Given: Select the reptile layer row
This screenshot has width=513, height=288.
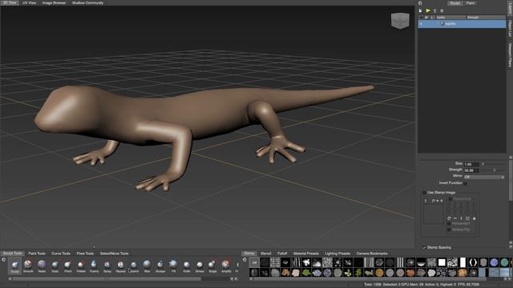Looking at the screenshot, I should tap(462, 24).
